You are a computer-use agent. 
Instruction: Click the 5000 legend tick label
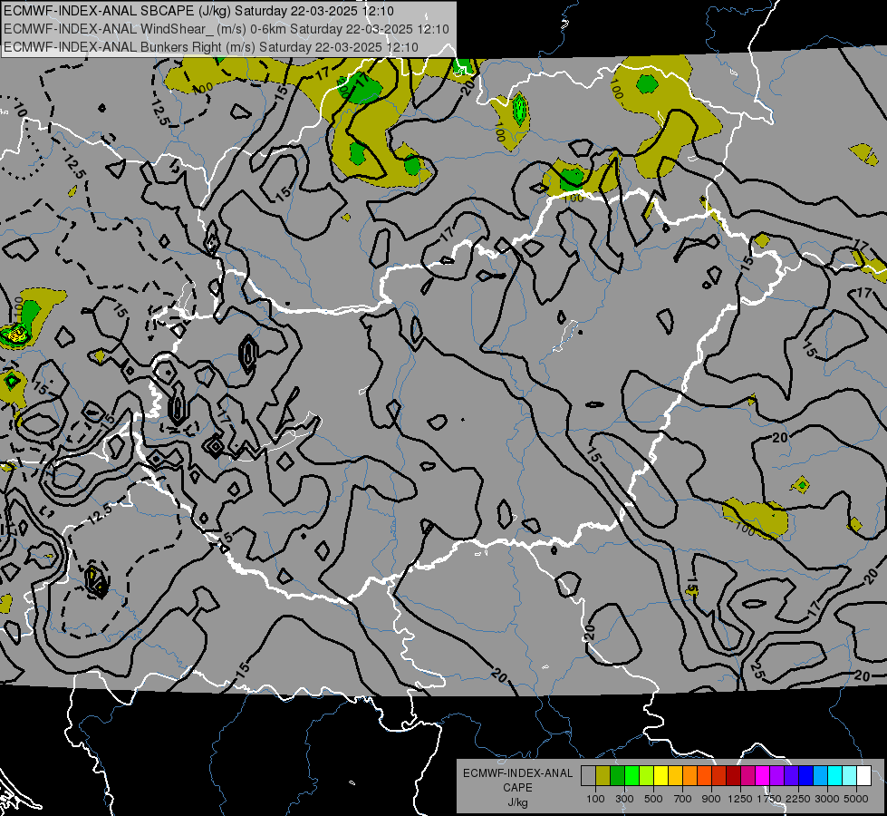(856, 799)
